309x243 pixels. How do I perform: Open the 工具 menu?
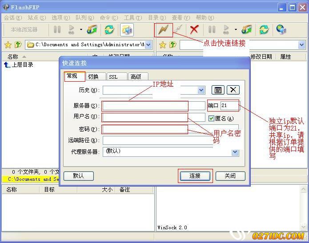(x=133, y=18)
